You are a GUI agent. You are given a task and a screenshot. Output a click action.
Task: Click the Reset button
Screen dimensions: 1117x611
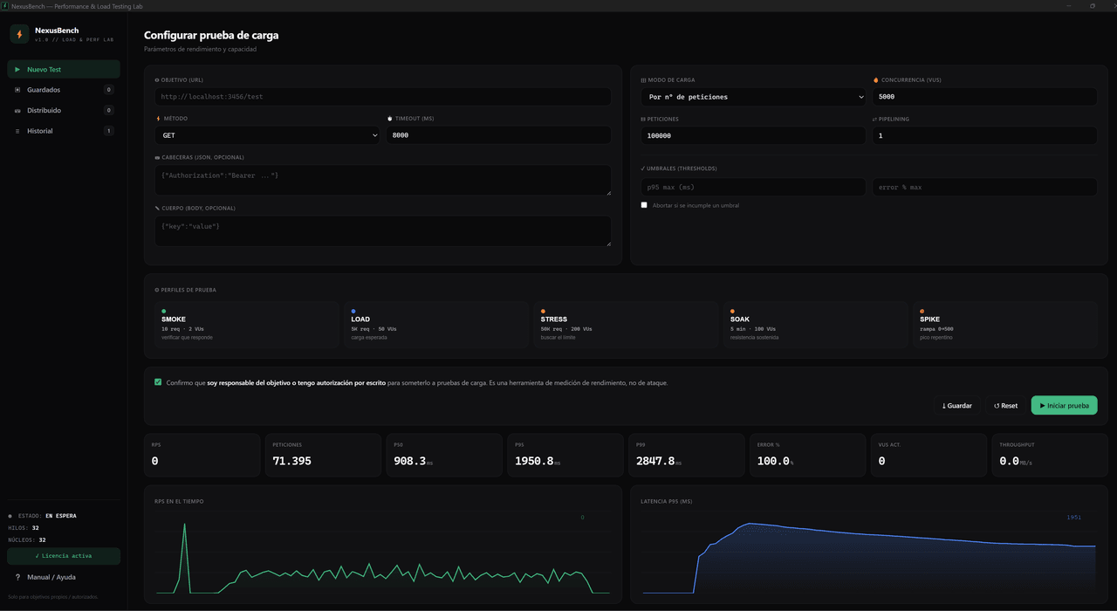(x=1005, y=405)
